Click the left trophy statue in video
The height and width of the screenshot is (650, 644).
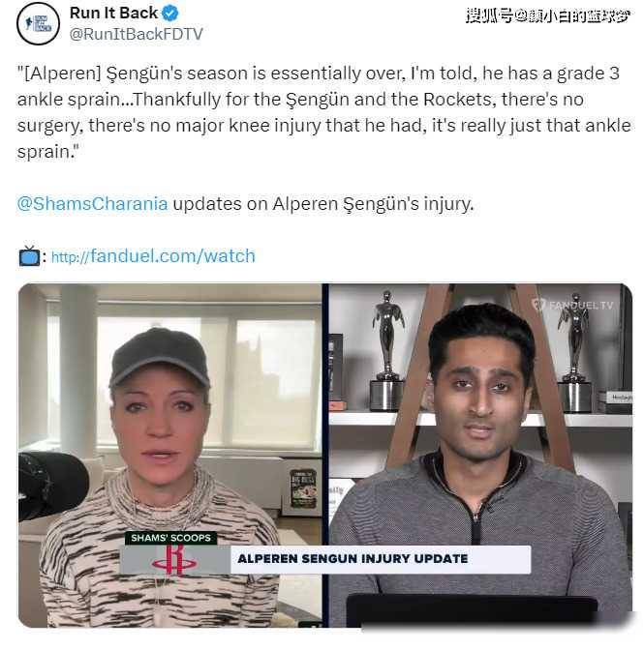click(387, 350)
